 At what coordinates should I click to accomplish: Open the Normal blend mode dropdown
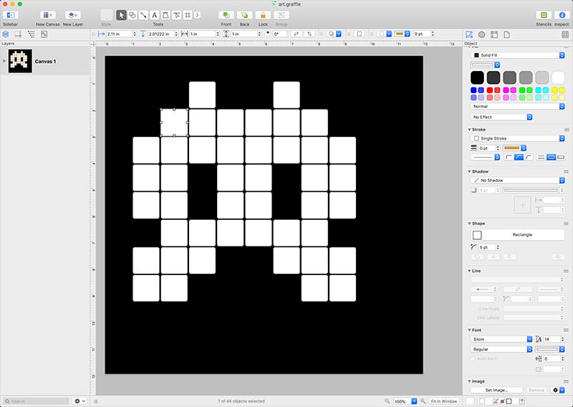[x=517, y=107]
